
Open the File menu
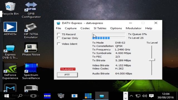tap(58, 28)
